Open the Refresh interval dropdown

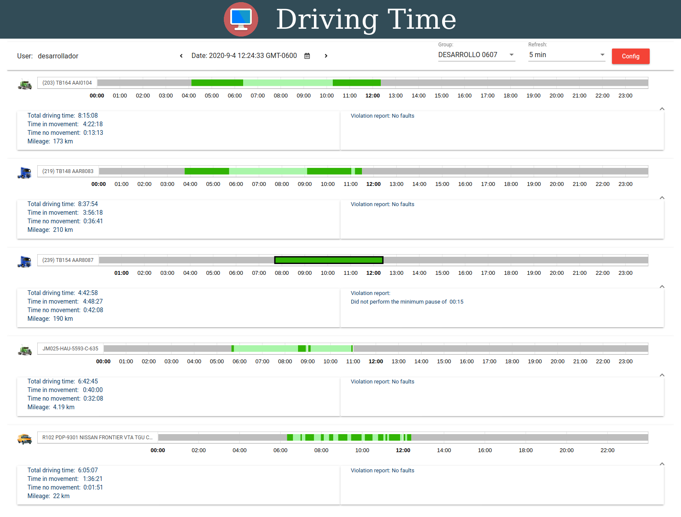[x=566, y=55]
